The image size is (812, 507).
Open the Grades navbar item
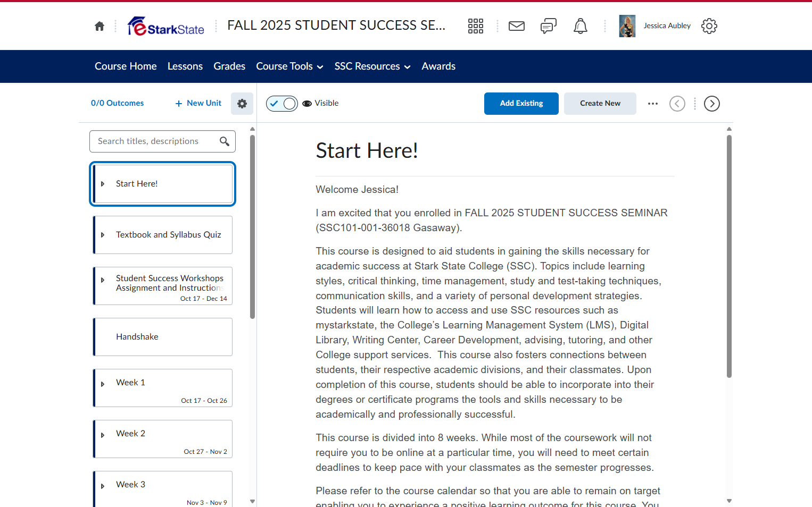pyautogui.click(x=229, y=66)
